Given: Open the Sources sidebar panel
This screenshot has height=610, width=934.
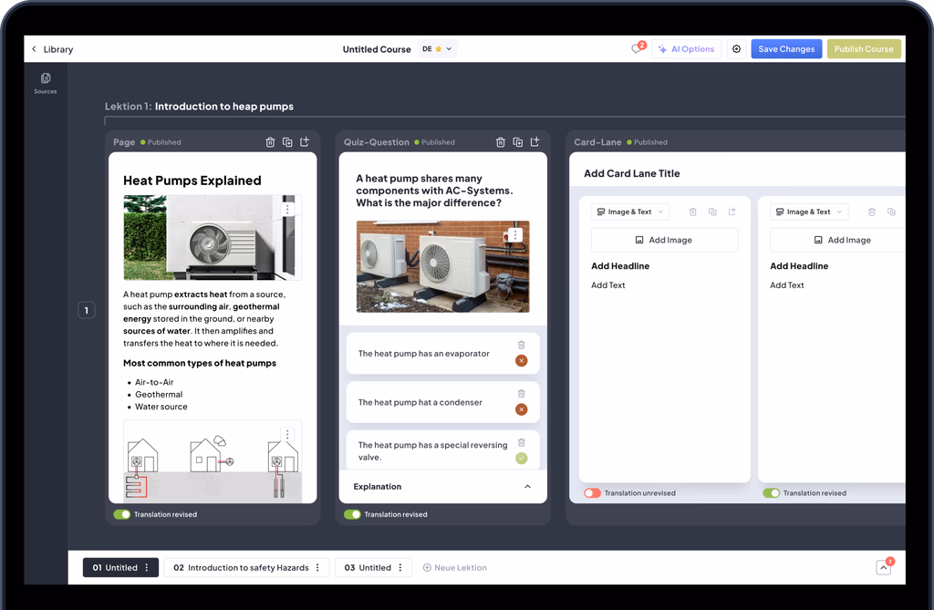Looking at the screenshot, I should coord(46,83).
